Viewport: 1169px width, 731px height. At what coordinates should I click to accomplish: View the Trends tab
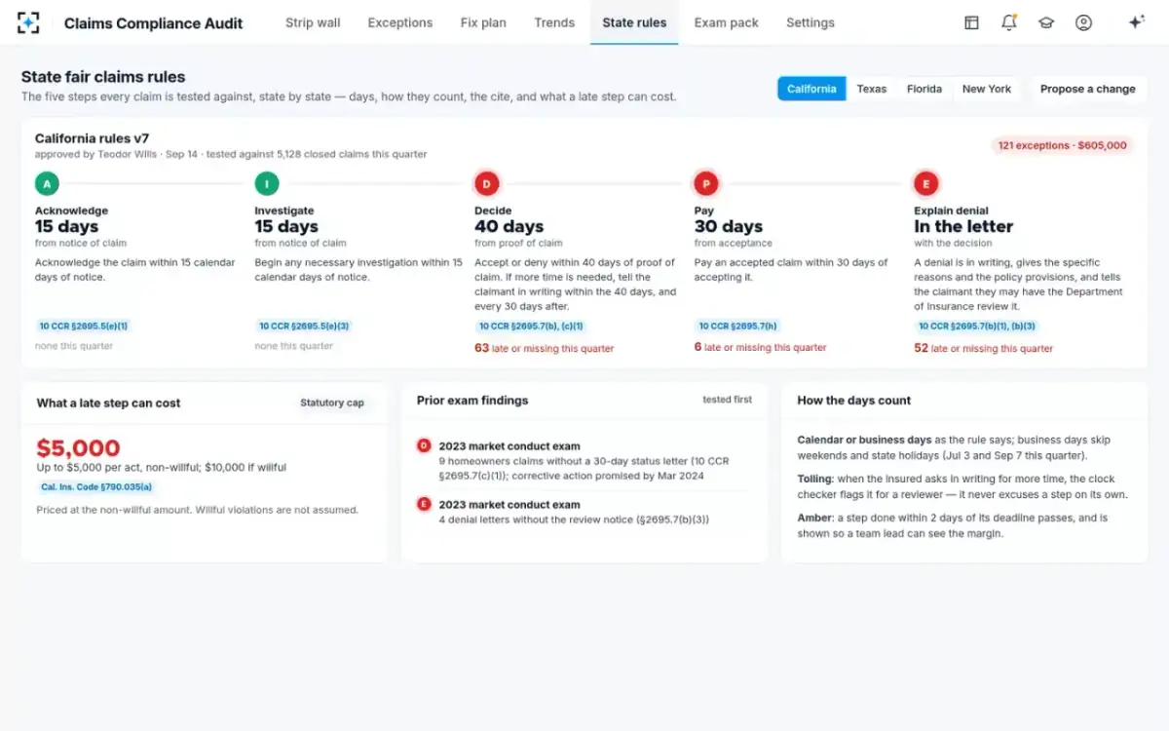(554, 22)
